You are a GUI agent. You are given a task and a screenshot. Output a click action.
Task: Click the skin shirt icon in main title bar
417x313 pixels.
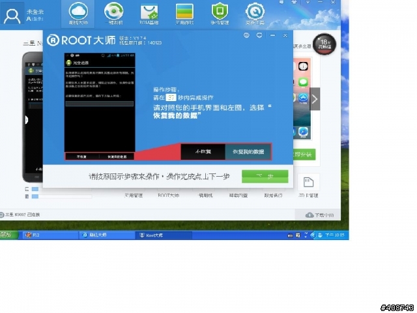point(295,2)
